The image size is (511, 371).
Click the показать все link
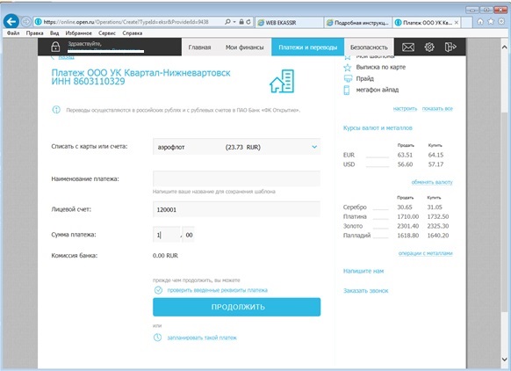point(437,109)
